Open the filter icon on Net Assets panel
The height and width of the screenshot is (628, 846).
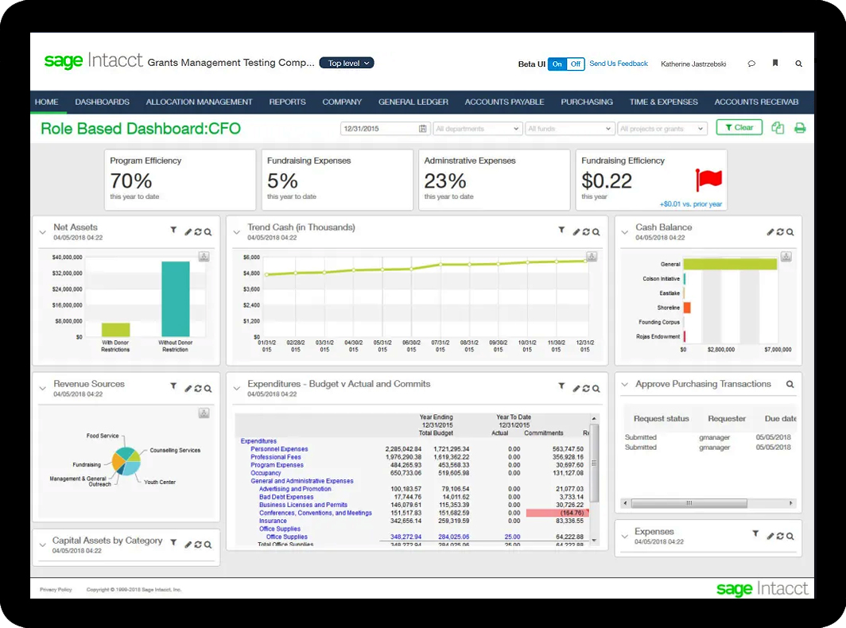(x=173, y=231)
